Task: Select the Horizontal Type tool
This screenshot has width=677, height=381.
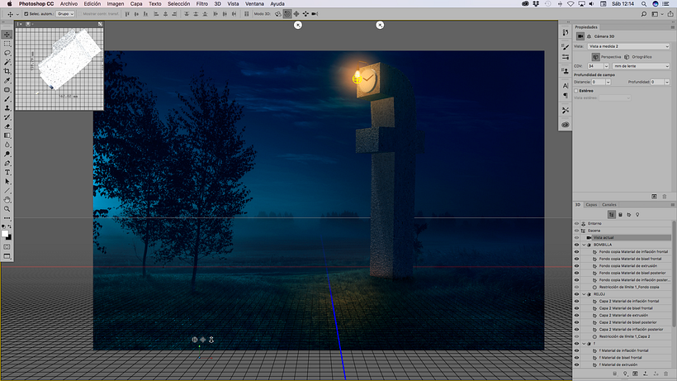Action: [x=7, y=172]
